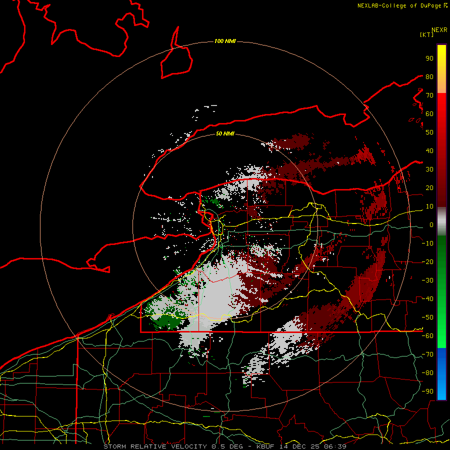The height and width of the screenshot is (450, 450).
Task: Select the 80 knot scale label
Action: pos(429,76)
